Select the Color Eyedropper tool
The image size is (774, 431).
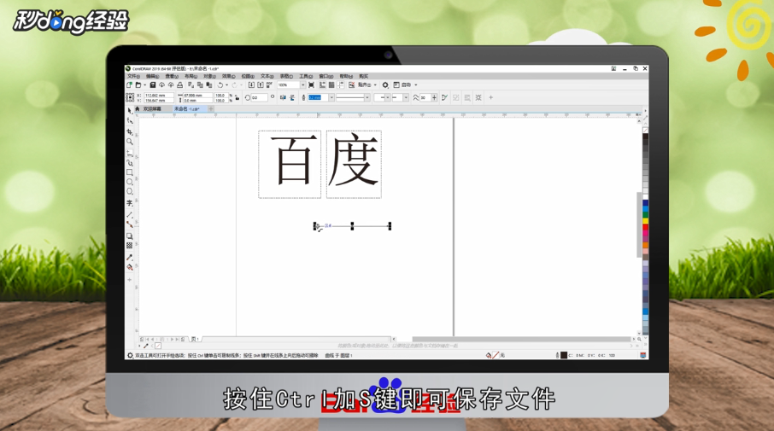(x=130, y=257)
